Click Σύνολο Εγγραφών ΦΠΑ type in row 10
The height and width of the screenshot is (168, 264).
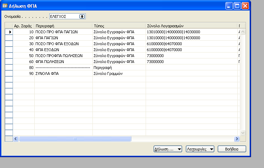click(119, 32)
